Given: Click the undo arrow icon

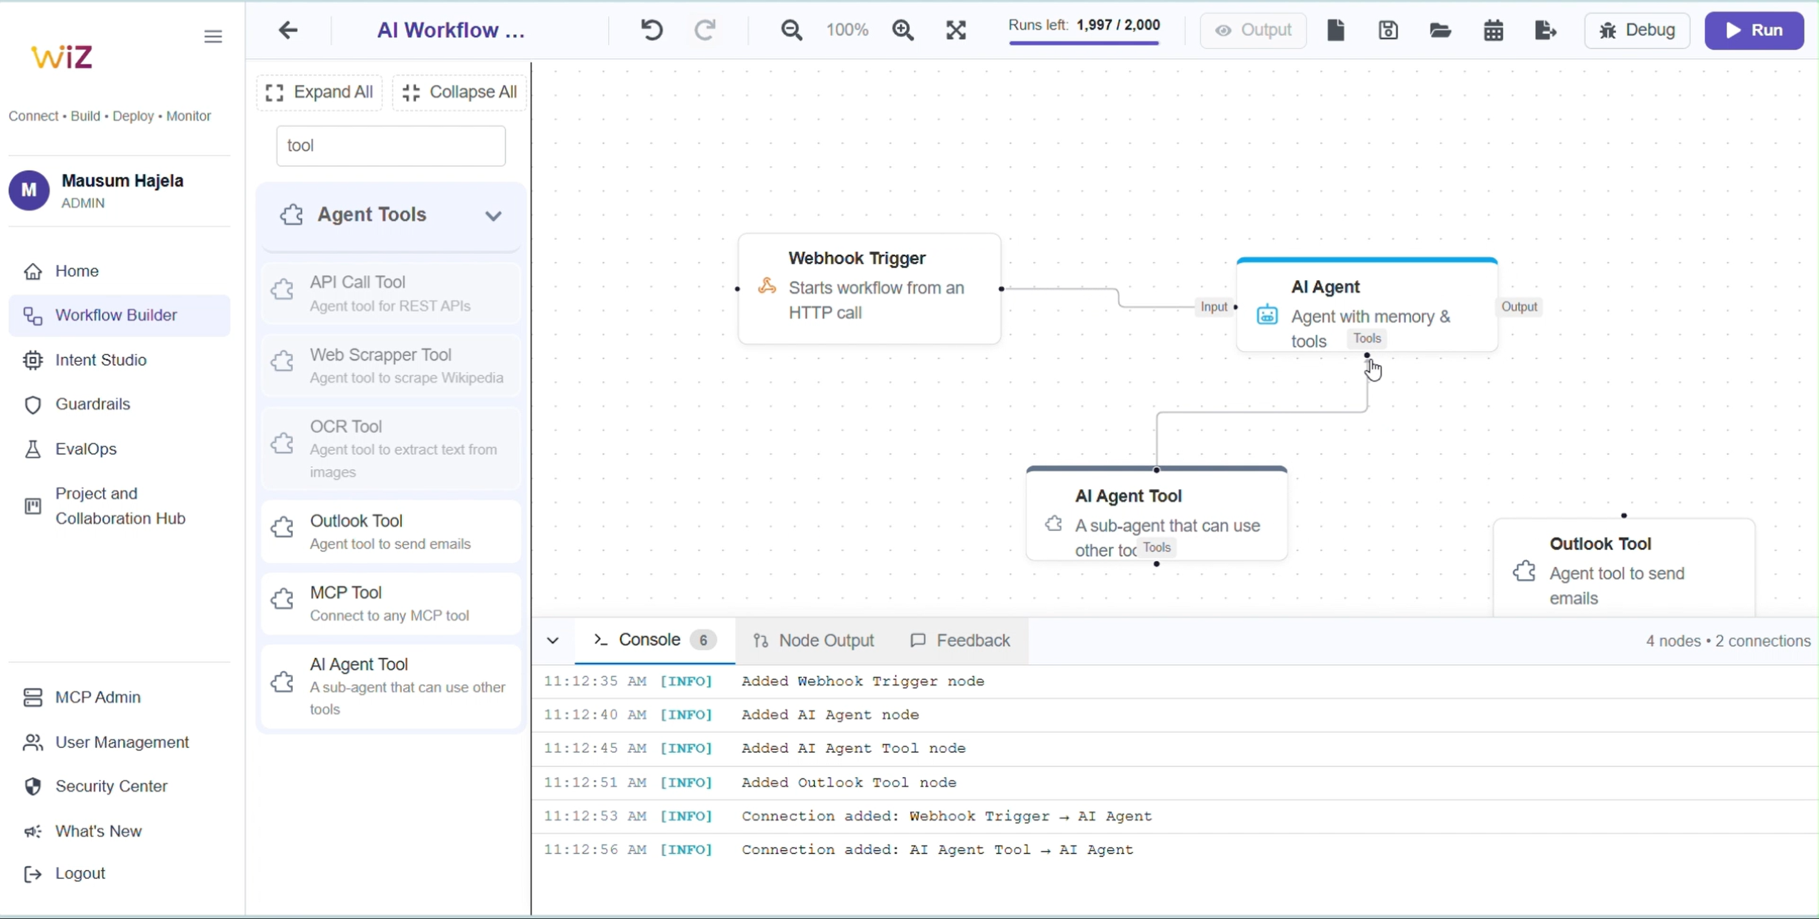Looking at the screenshot, I should coord(651,30).
